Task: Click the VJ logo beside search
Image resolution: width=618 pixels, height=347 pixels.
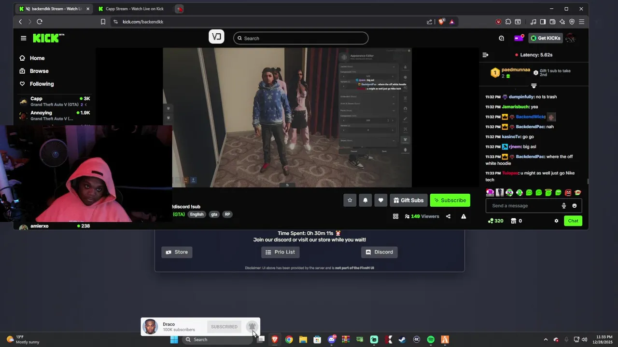Action: [216, 37]
